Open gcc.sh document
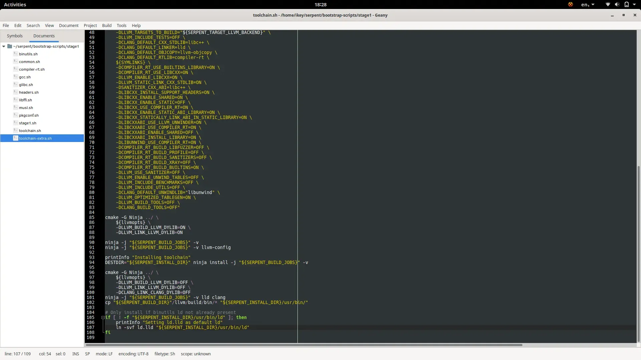This screenshot has height=360, width=641. [25, 77]
